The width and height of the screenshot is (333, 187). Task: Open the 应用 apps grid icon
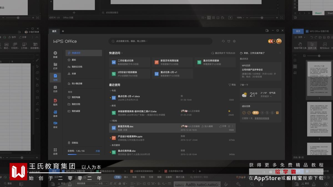click(55, 150)
